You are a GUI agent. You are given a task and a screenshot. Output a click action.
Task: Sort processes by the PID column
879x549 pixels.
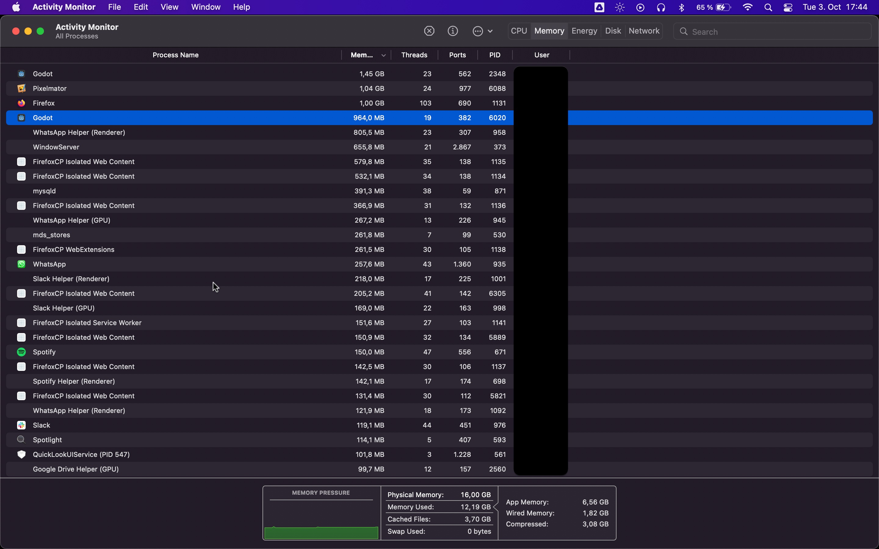495,55
